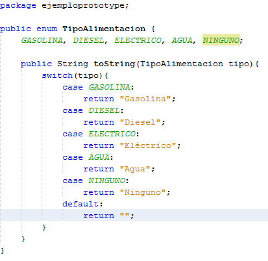Click the default keyword
This screenshot has width=268, height=261.
[80, 204]
